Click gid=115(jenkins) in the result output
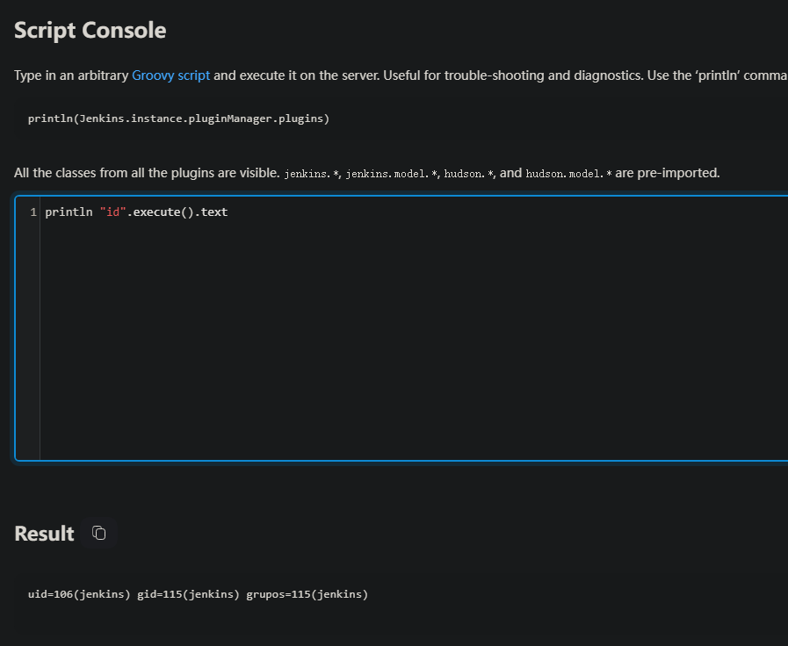 (188, 594)
